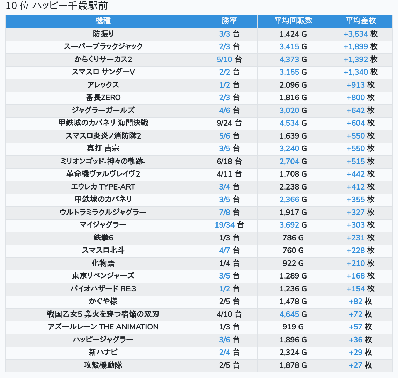Click the 勝率 column header
The width and height of the screenshot is (398, 378).
click(229, 21)
